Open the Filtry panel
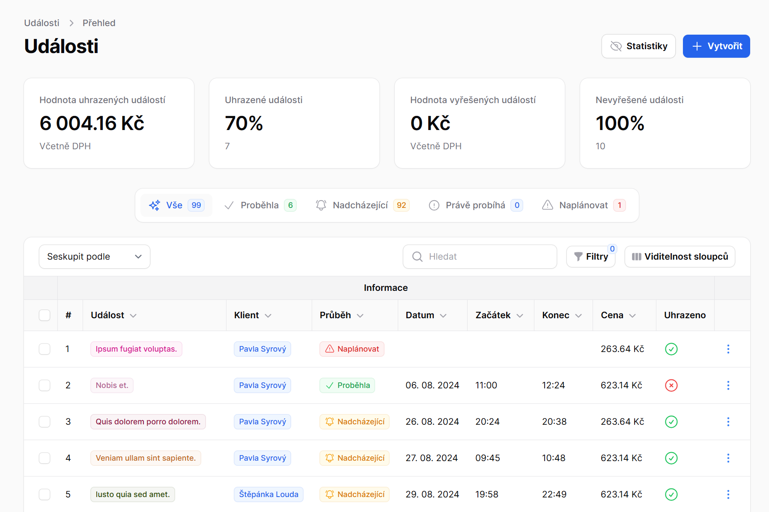 tap(591, 257)
